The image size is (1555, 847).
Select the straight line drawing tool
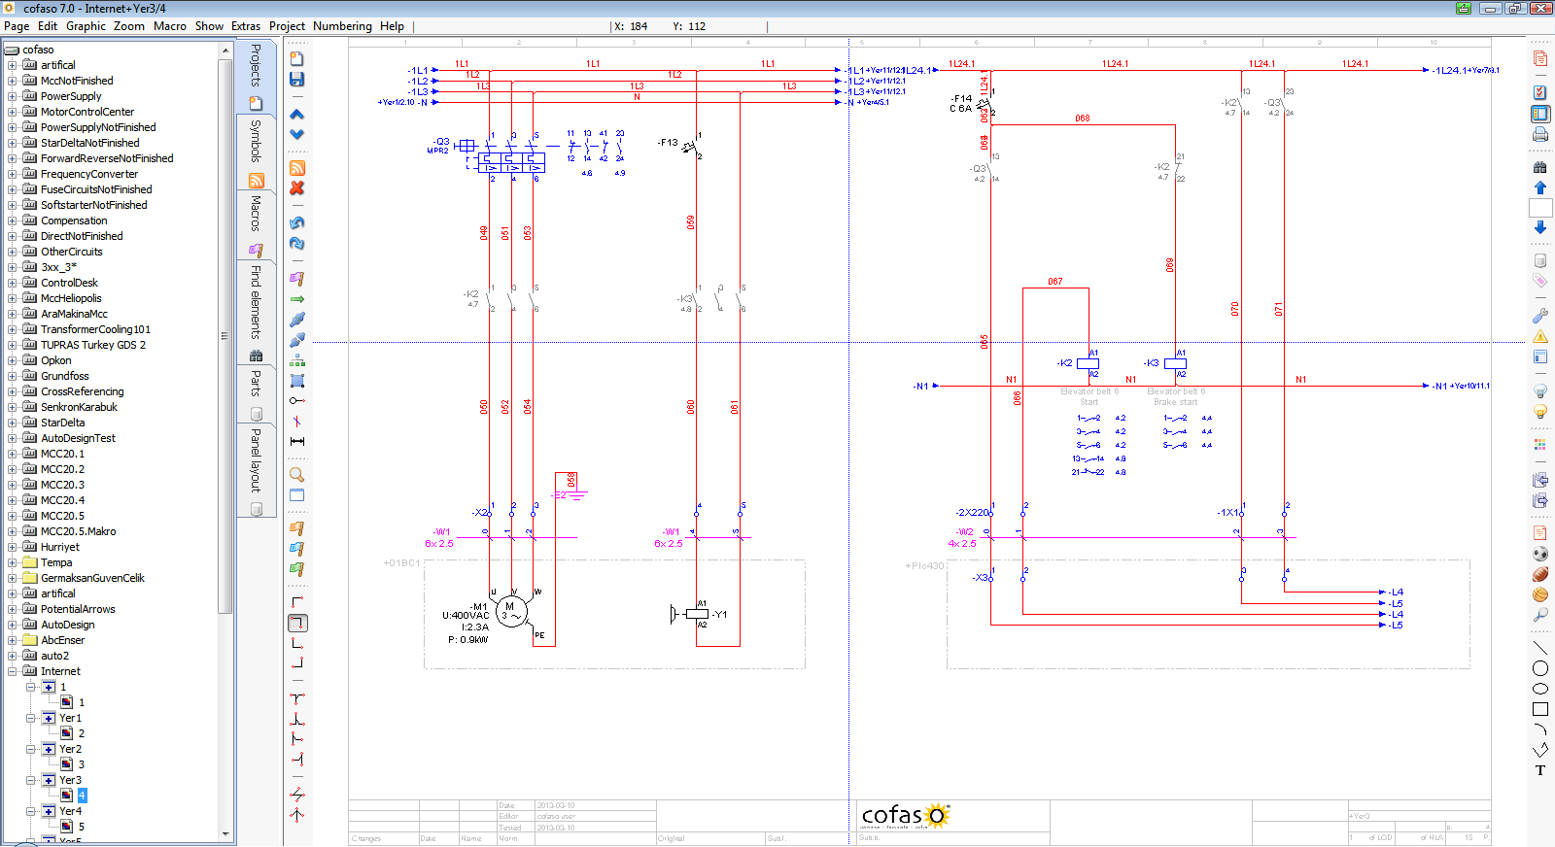[x=1540, y=647]
